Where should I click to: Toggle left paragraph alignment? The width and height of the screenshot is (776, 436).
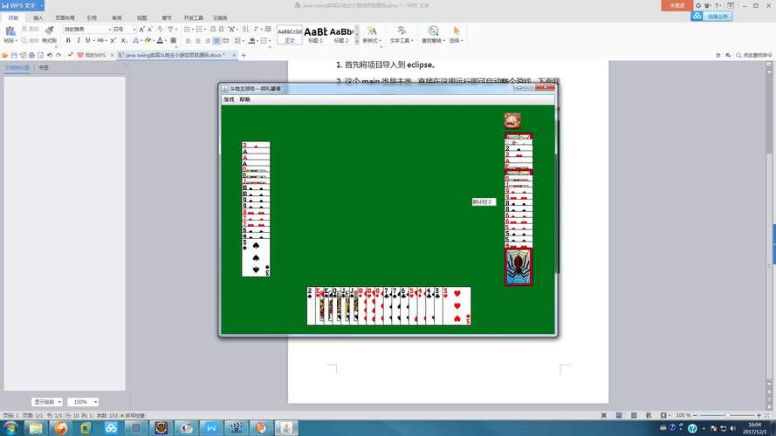pos(188,40)
